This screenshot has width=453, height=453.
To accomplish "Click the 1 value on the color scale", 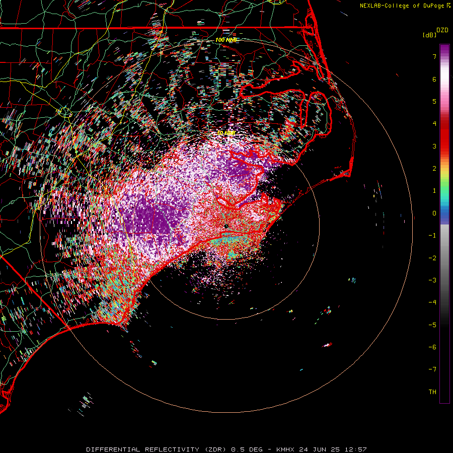I will coord(434,191).
